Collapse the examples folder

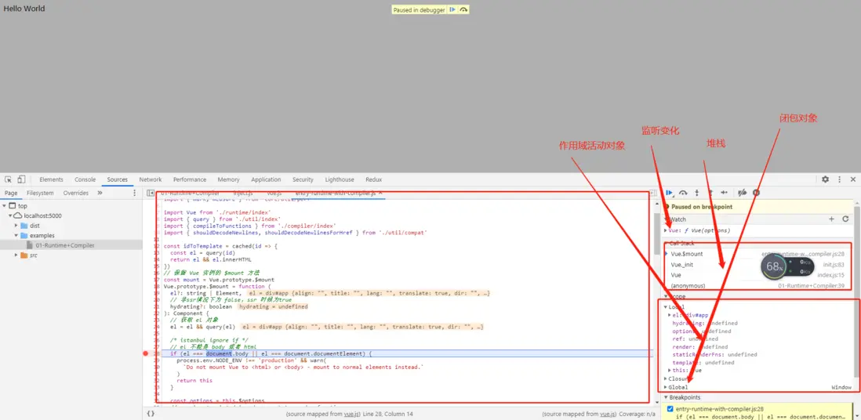(16, 236)
